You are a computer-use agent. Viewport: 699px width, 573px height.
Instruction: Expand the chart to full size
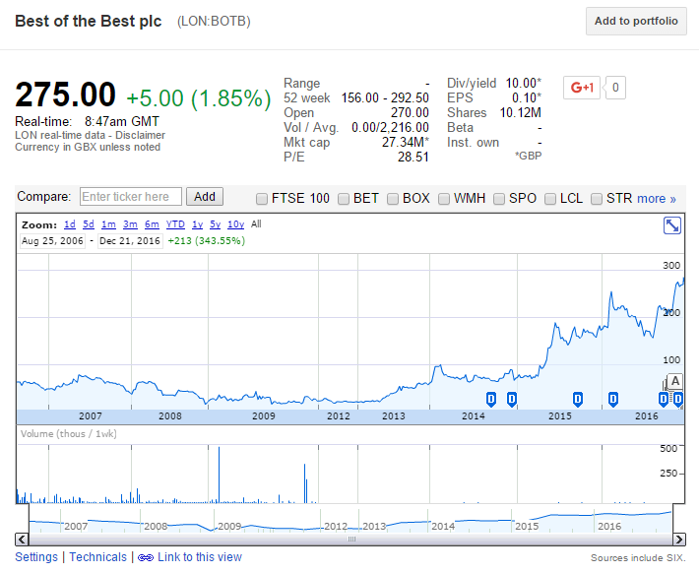pyautogui.click(x=671, y=225)
